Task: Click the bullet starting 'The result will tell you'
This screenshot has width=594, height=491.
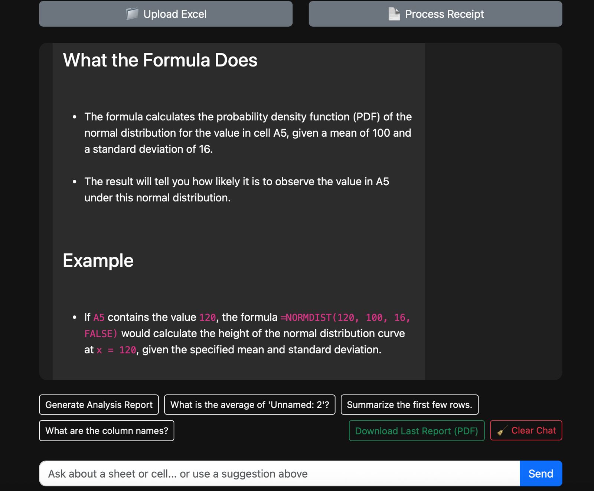Action: [x=236, y=189]
